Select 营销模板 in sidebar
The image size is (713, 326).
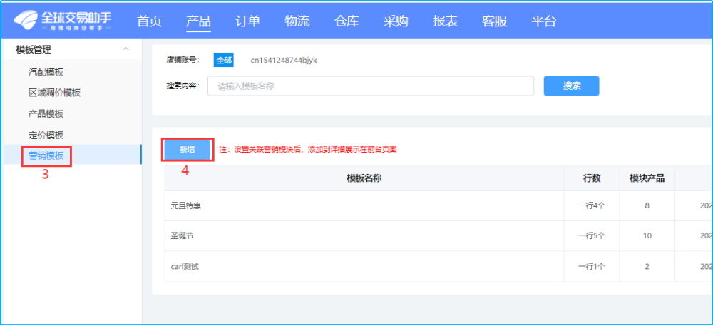click(x=46, y=156)
